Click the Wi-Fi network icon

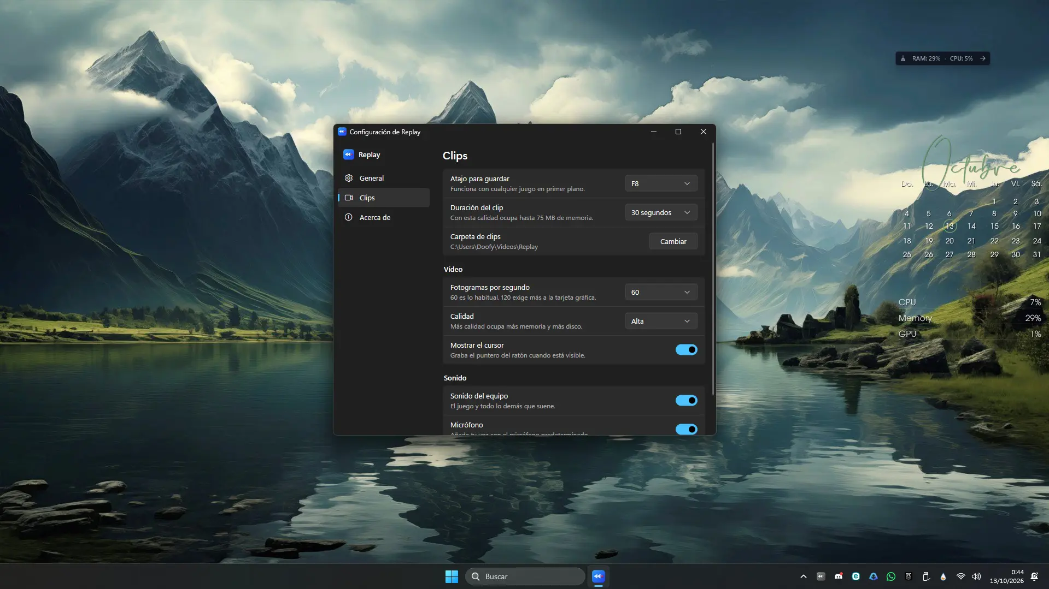tap(960, 576)
